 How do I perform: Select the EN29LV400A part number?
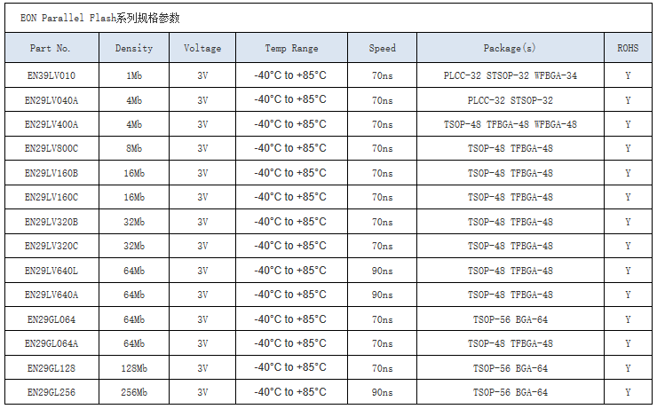51,124
